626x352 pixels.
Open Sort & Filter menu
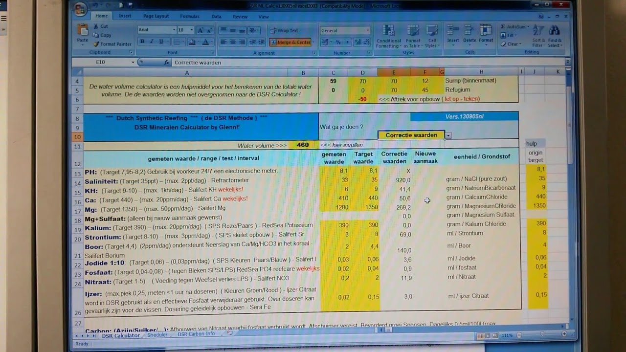(x=539, y=36)
